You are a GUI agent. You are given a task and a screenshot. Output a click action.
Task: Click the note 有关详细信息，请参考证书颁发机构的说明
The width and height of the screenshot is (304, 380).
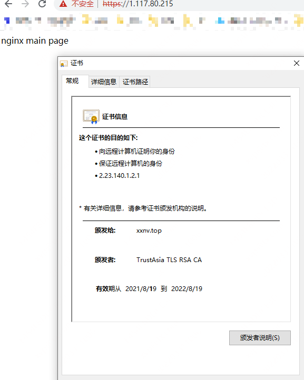tap(145, 208)
